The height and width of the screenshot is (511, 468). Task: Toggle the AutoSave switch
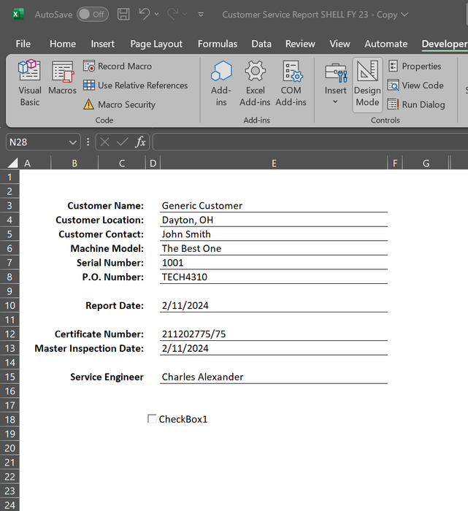93,15
